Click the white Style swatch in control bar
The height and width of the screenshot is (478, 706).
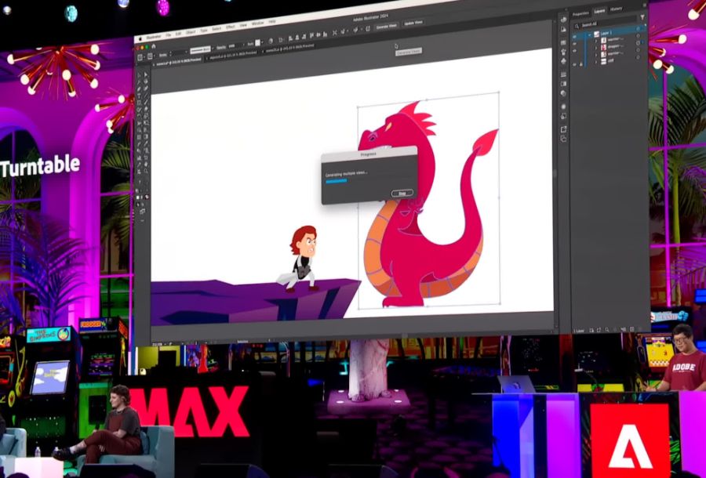(x=257, y=43)
